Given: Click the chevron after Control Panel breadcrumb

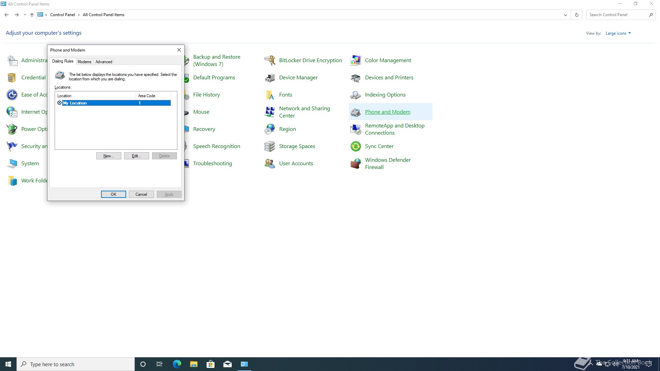Looking at the screenshot, I should (79, 15).
